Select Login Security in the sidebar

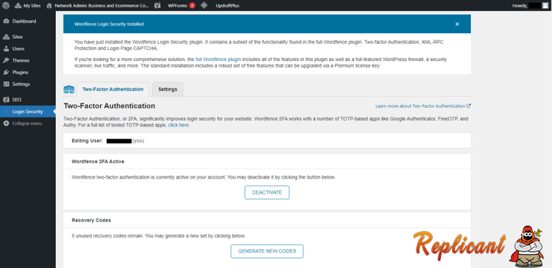(x=28, y=112)
